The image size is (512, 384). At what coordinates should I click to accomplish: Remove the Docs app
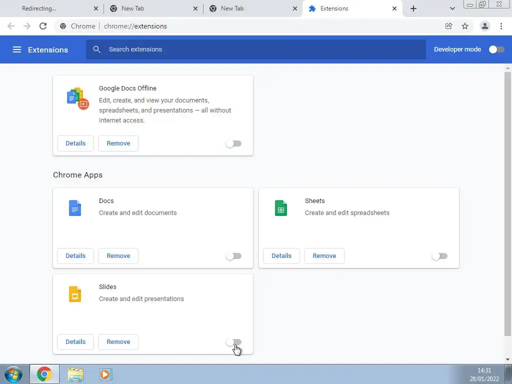coord(118,255)
